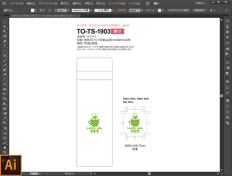This screenshot has height=176, width=232.
Task: Select the Rectangle tool
Action: pyautogui.click(x=5, y=55)
